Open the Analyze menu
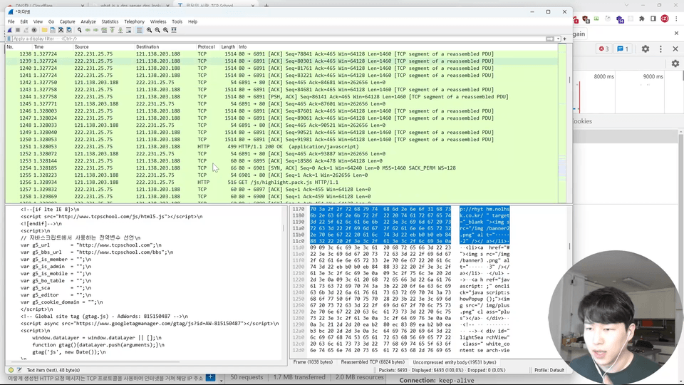 pyautogui.click(x=88, y=21)
